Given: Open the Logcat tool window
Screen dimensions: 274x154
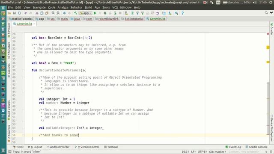Looking at the screenshot, I should click(x=35, y=147).
